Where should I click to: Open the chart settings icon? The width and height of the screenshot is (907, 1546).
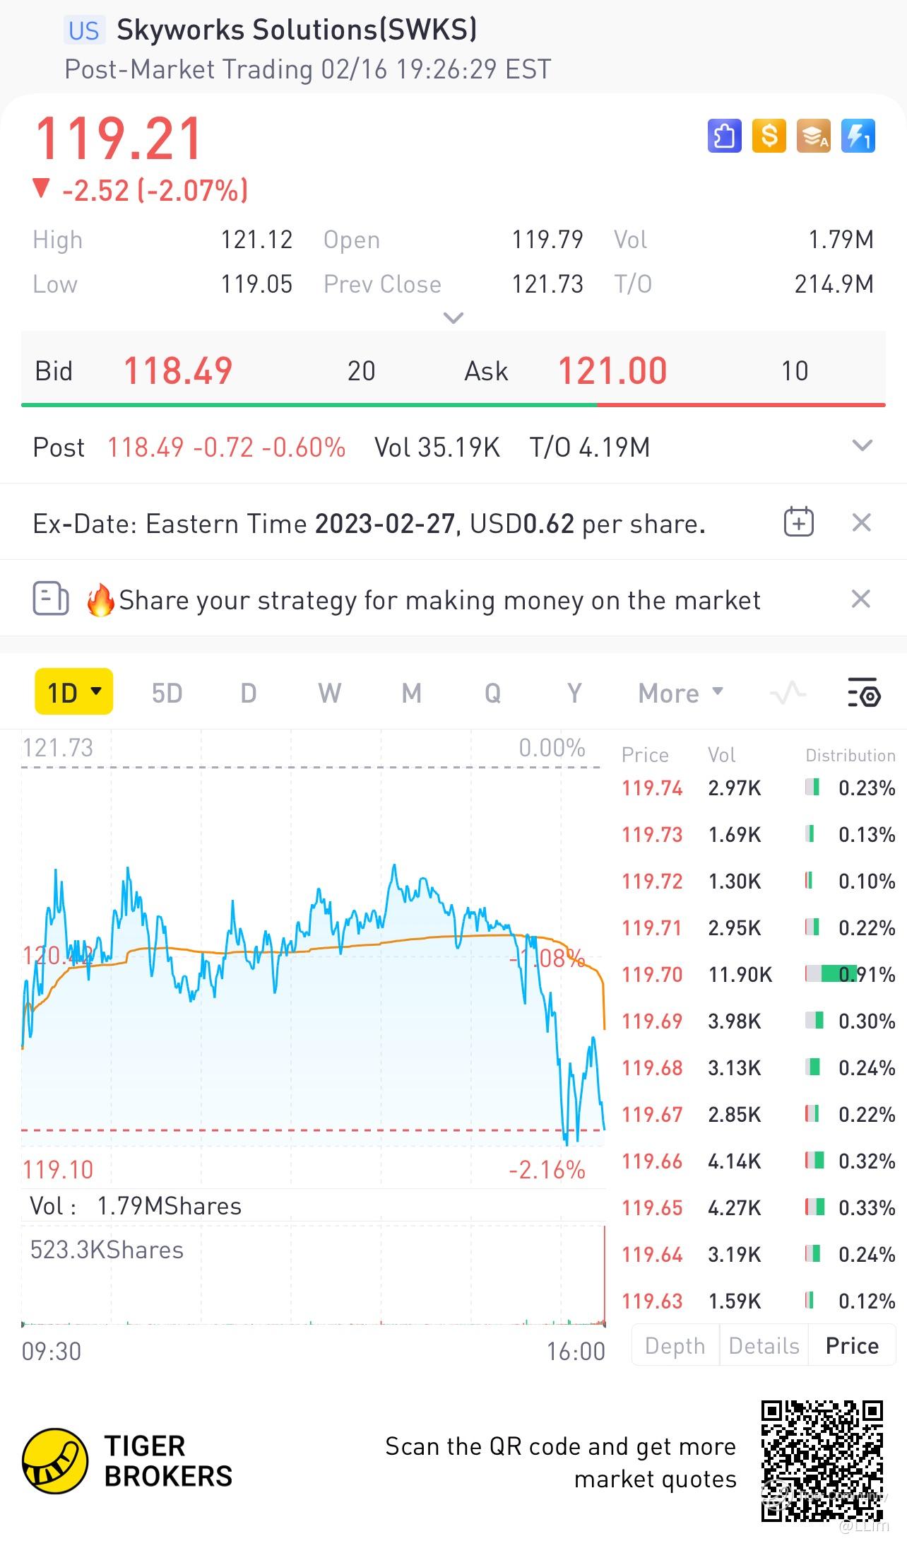863,693
